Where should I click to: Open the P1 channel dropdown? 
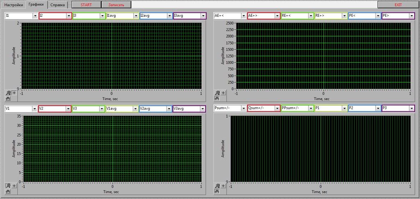tap(331, 109)
